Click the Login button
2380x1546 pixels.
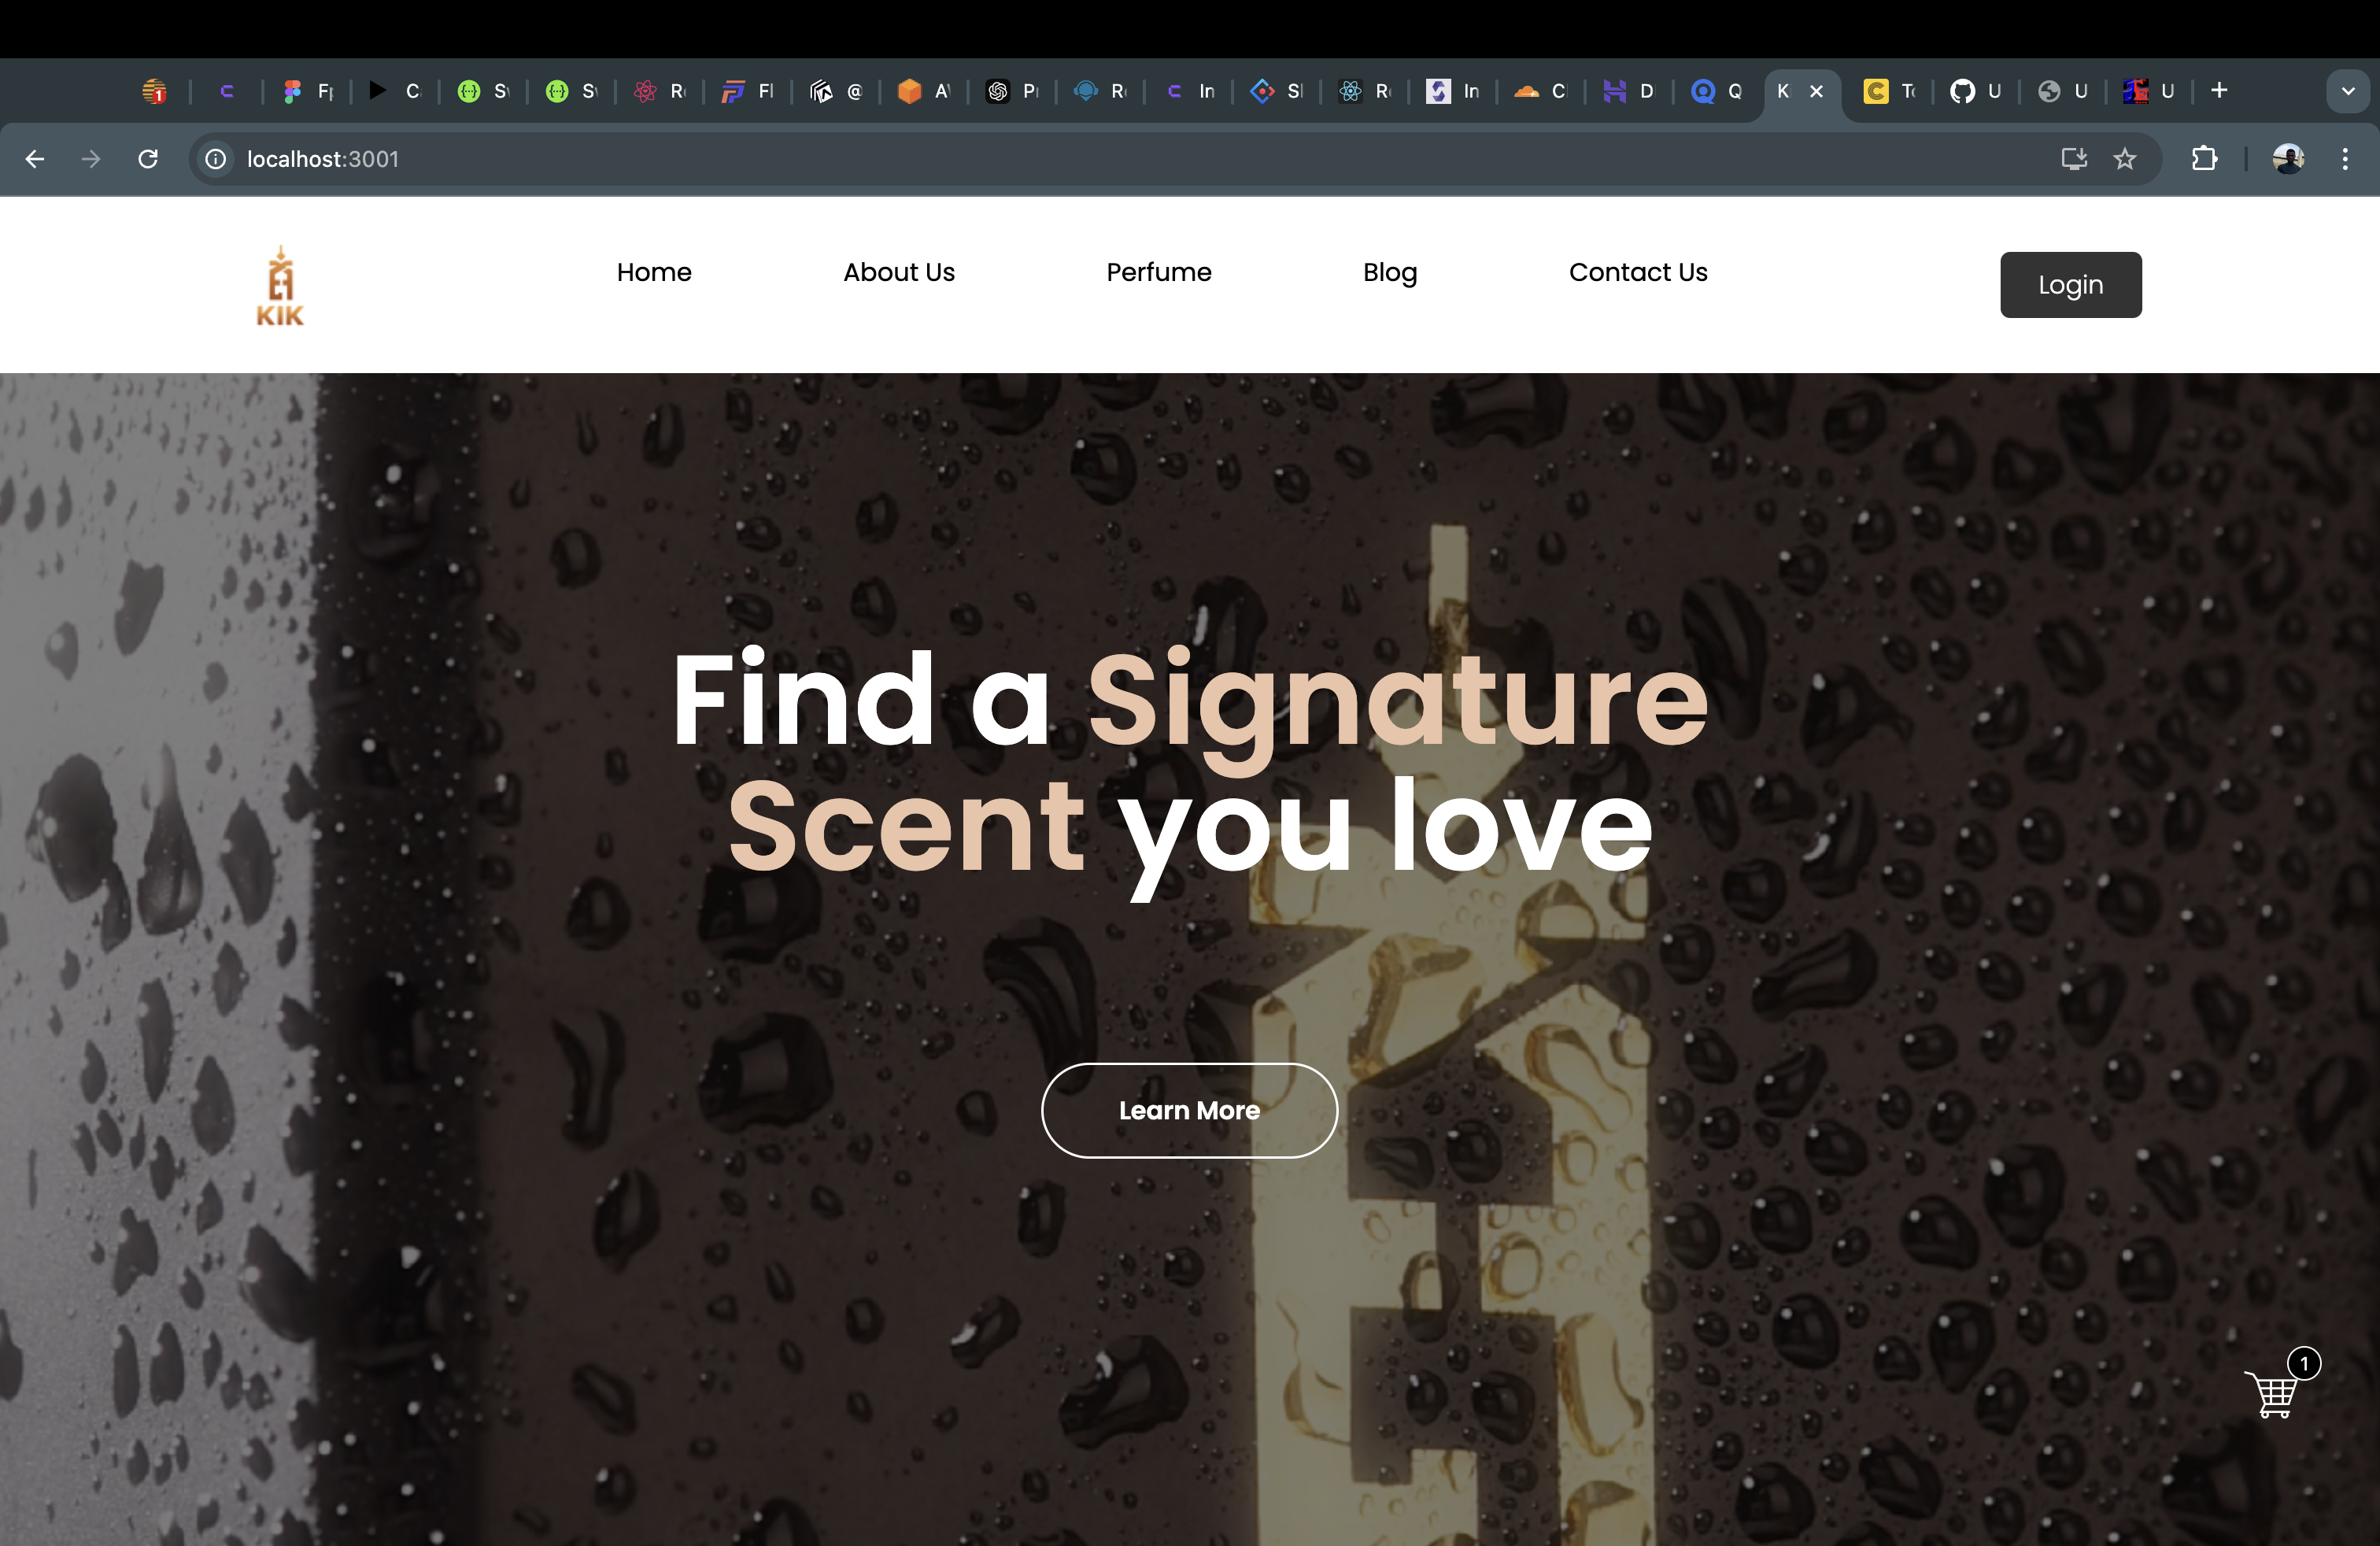pos(2071,285)
